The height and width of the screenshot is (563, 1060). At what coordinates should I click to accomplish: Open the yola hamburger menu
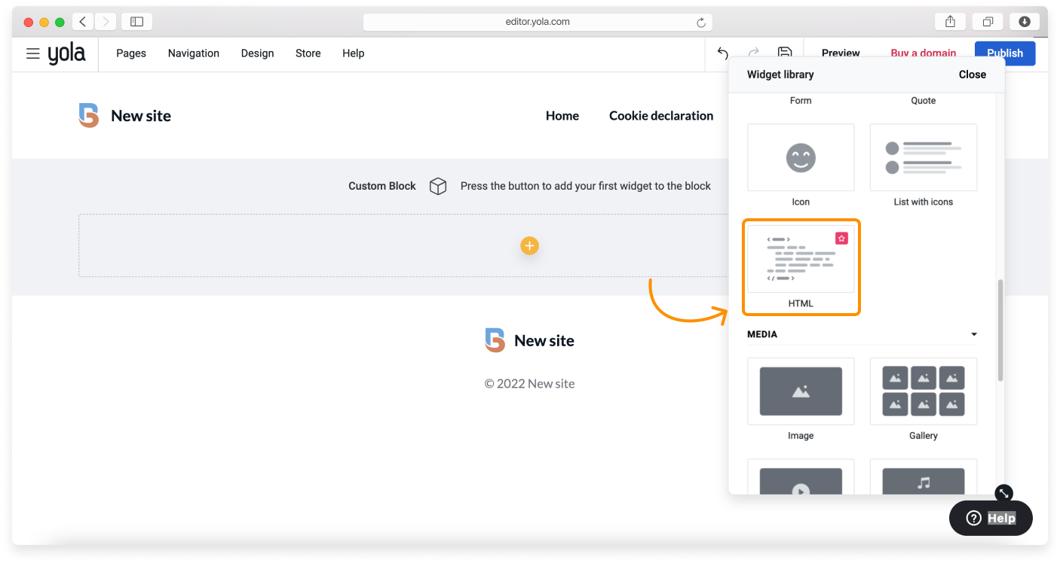click(x=32, y=53)
